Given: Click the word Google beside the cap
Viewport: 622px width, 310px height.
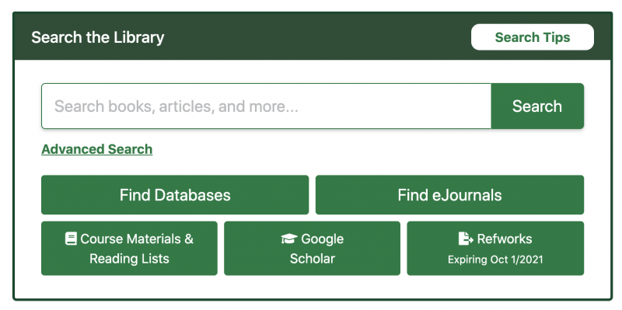Looking at the screenshot, I should [x=322, y=239].
